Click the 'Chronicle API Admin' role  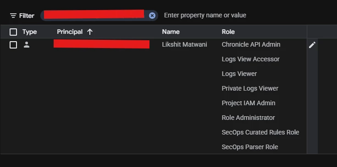251,44
